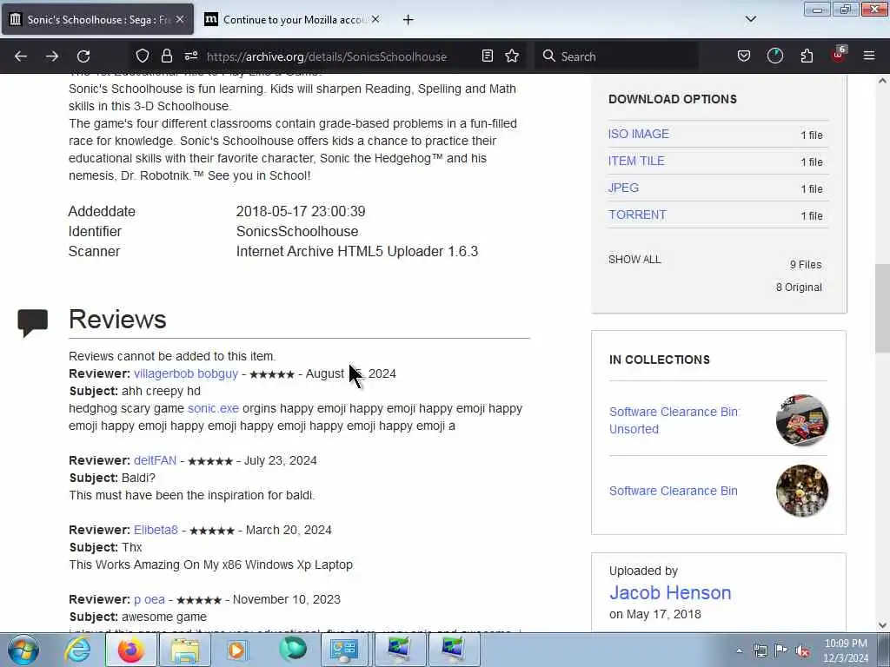Open Software Clearance Bin: Unsorted collection
The image size is (890, 667).
[x=674, y=420]
